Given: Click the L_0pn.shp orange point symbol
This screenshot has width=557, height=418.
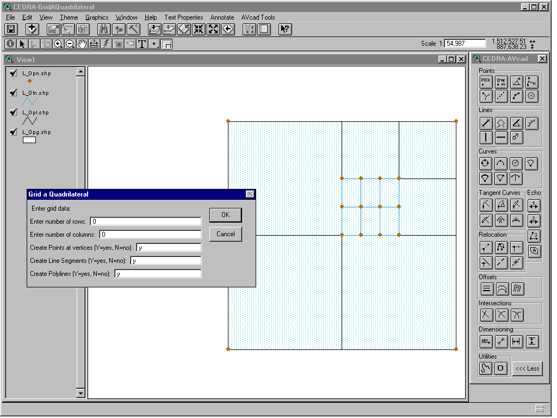Looking at the screenshot, I should [29, 81].
